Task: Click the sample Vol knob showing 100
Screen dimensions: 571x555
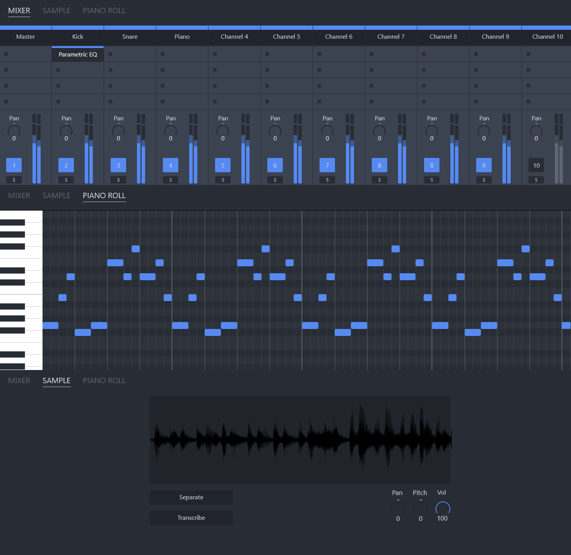Action: [x=443, y=507]
